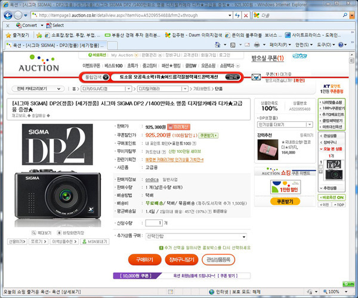The image size is (358, 298).
Task: Click the yellow 쿠폰받기 button
Action: click(285, 201)
